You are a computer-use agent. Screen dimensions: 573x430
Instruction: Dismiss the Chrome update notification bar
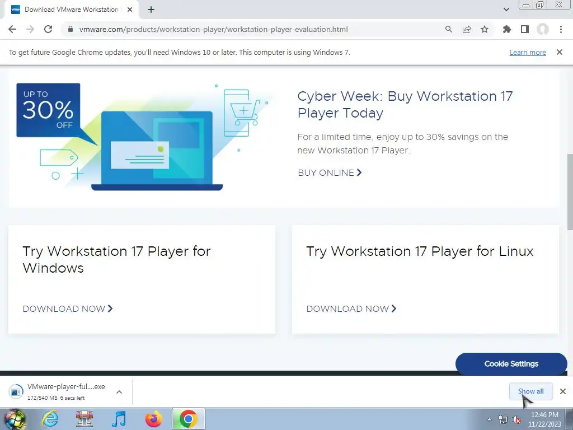560,52
